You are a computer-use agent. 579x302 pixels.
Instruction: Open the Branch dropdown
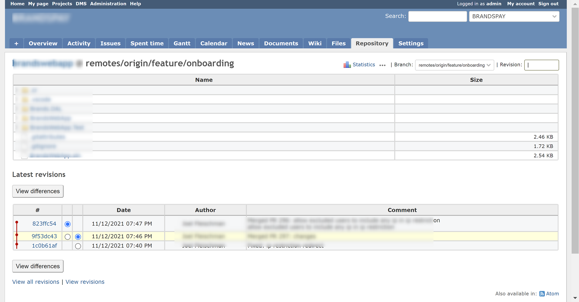tap(454, 65)
